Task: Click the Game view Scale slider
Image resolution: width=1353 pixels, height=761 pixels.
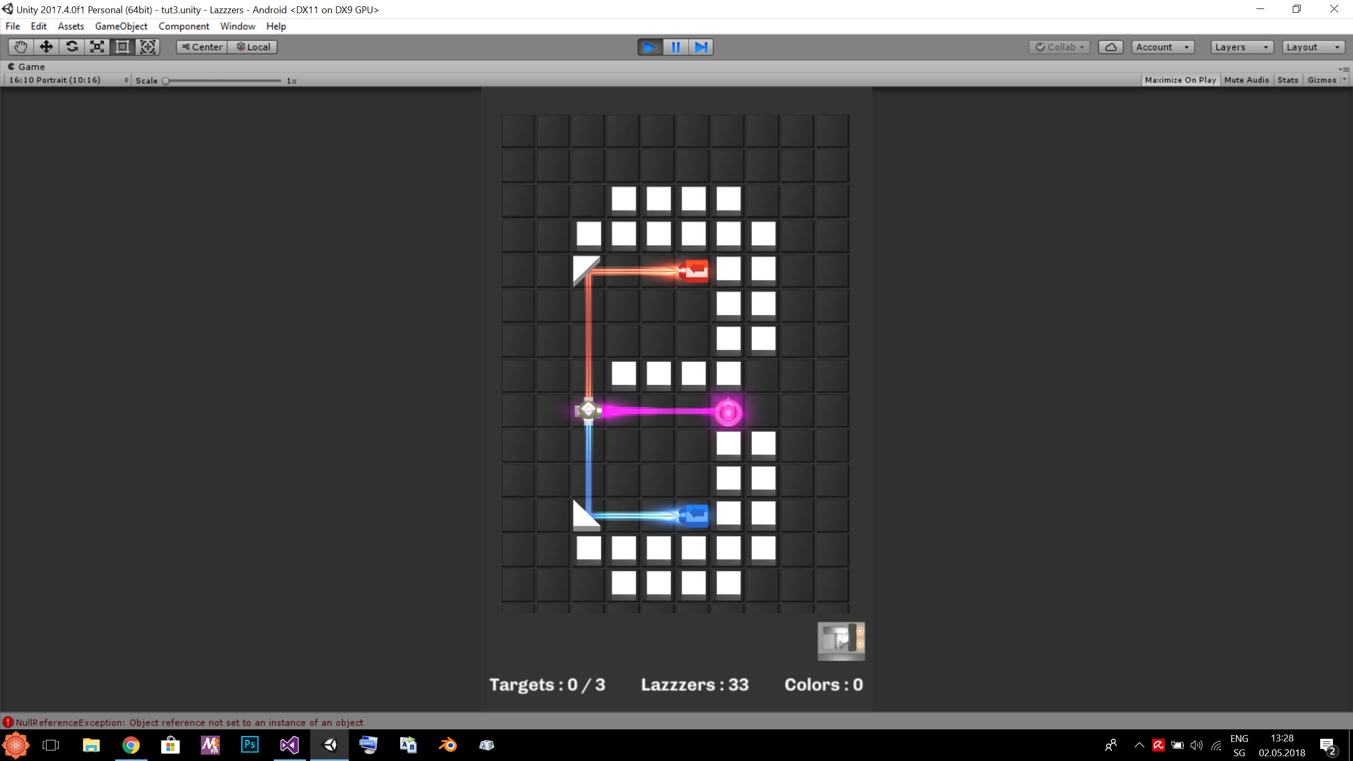Action: (x=223, y=81)
